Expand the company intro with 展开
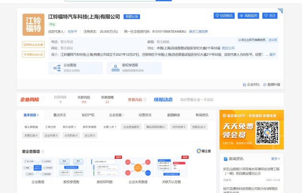Screen dimensions: 302x193 pyautogui.click(x=273, y=55)
